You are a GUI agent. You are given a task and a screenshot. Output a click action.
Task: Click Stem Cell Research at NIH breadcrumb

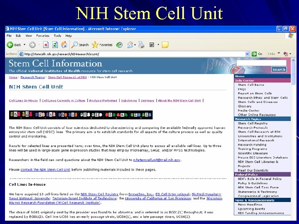click(67, 77)
